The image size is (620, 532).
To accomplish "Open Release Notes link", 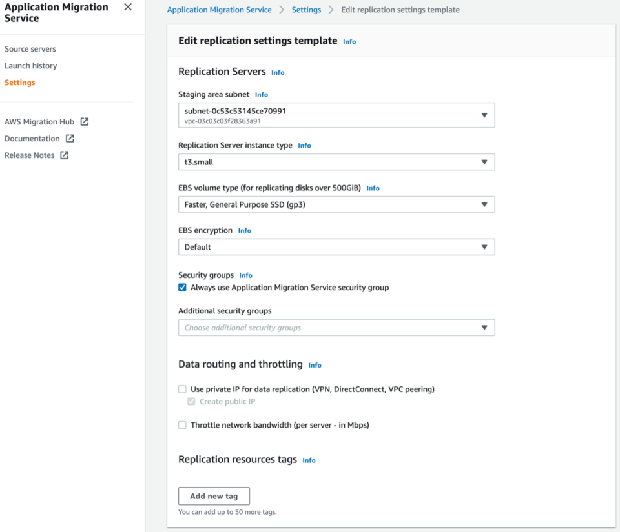I will pos(29,155).
